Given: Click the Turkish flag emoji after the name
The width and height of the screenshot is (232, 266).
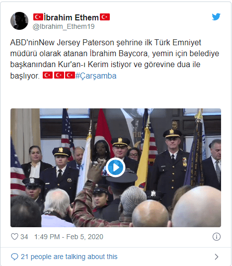Looking at the screenshot, I should click(105, 17).
